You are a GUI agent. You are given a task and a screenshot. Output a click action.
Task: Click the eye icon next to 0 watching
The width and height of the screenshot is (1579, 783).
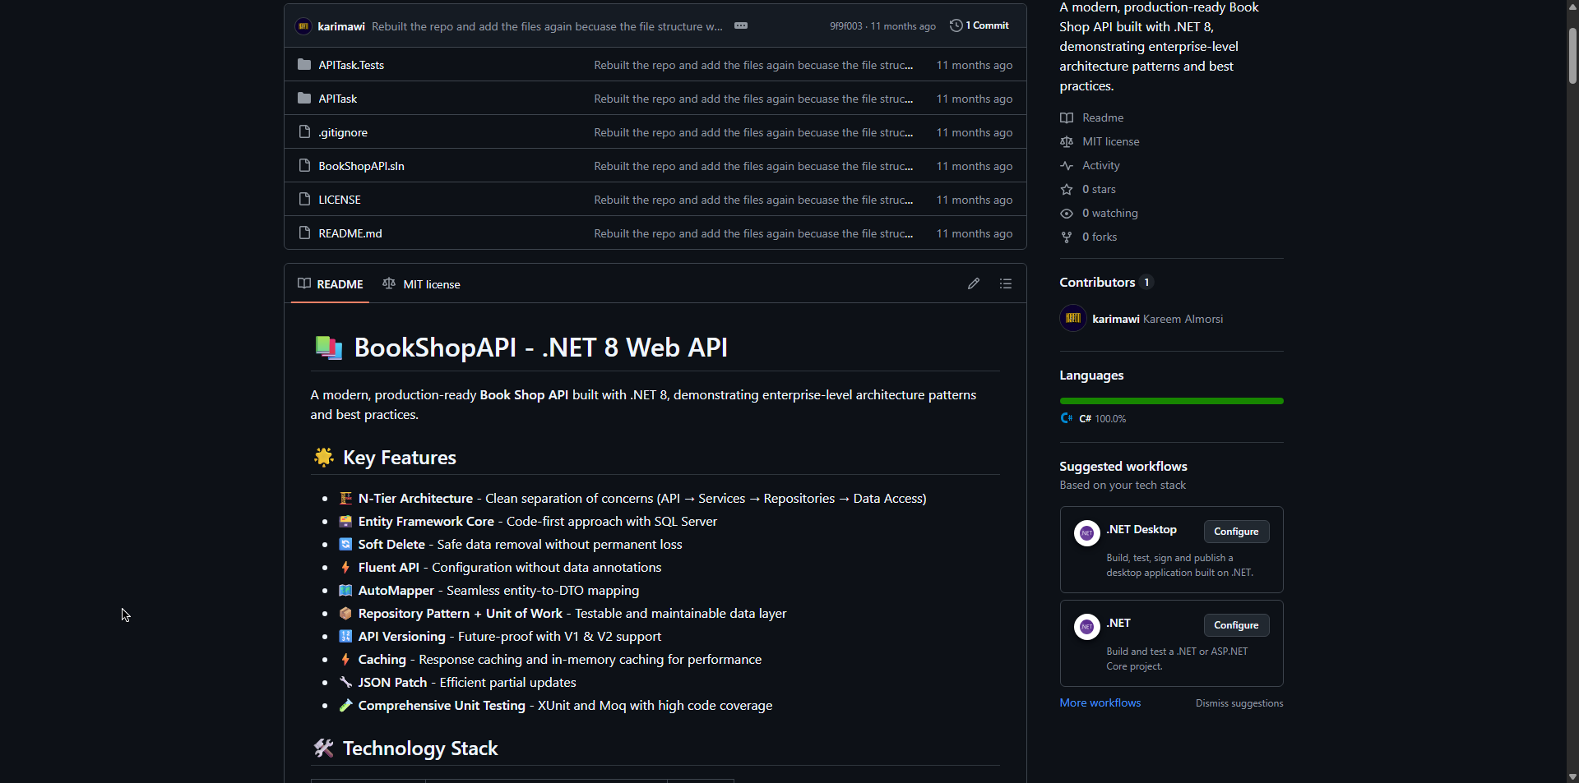pyautogui.click(x=1067, y=213)
